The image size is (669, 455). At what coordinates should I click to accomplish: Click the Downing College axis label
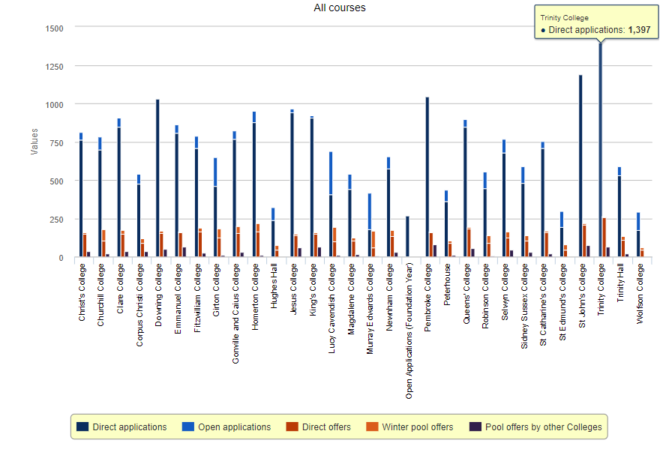click(159, 295)
